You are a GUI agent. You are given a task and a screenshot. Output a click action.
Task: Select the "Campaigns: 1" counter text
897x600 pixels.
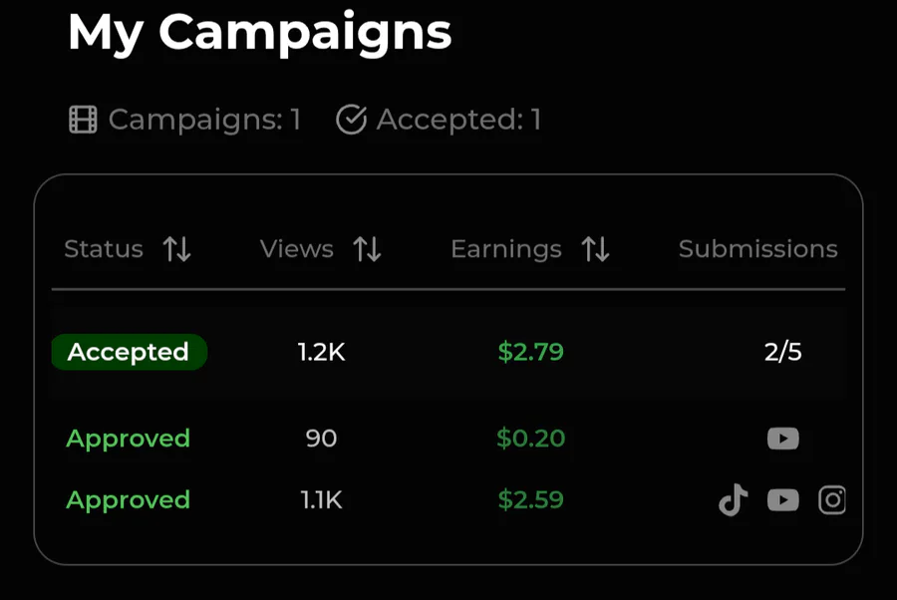(x=204, y=121)
